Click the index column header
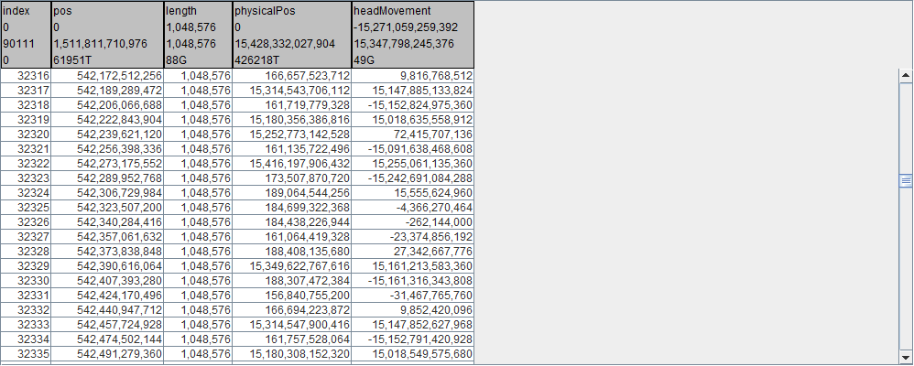This screenshot has height=366, width=914. pyautogui.click(x=25, y=11)
